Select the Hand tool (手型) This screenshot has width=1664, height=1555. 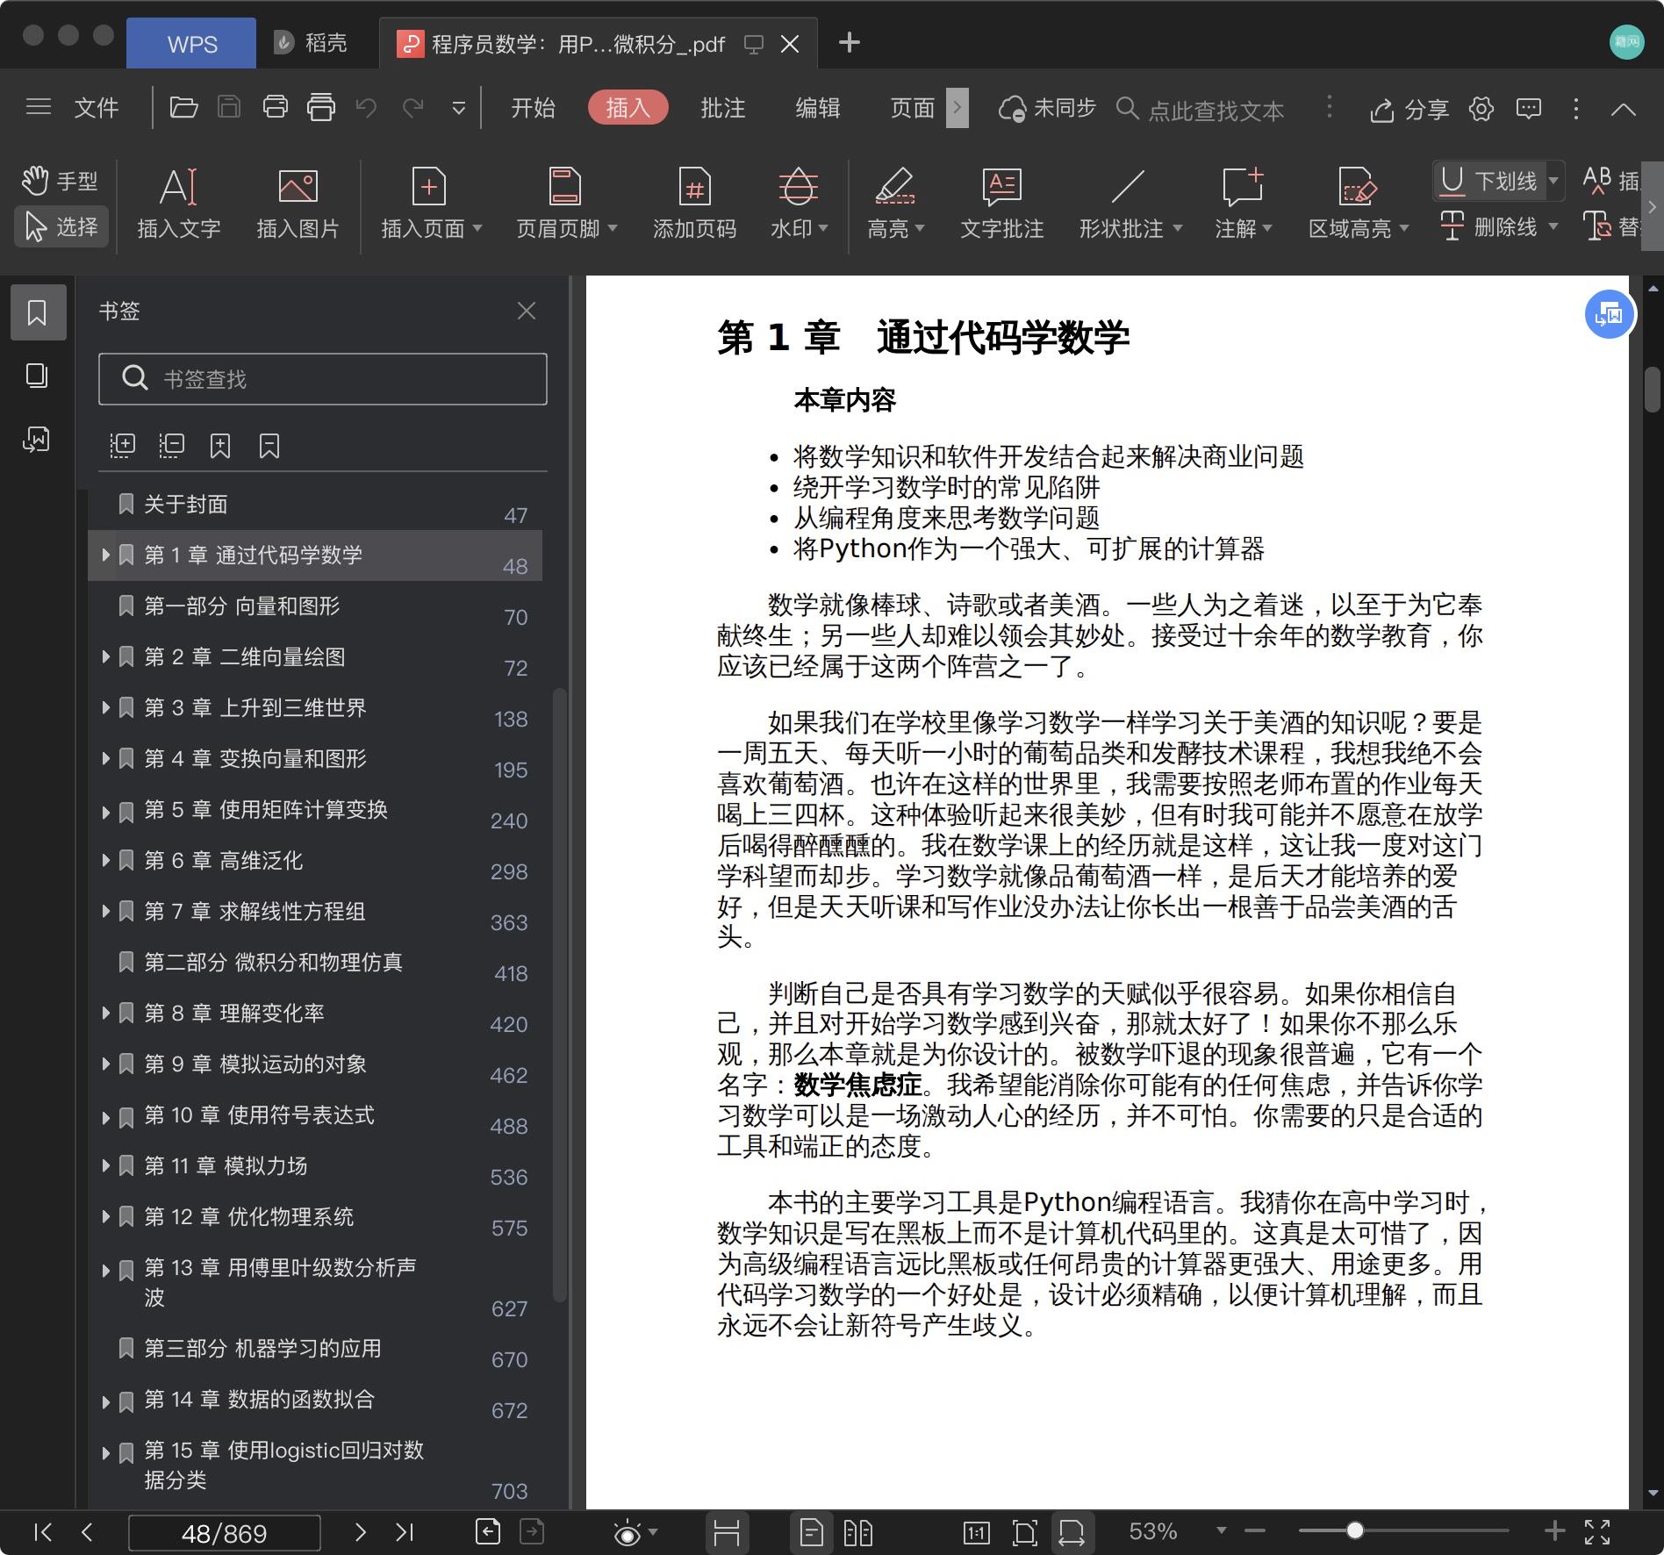click(x=60, y=181)
